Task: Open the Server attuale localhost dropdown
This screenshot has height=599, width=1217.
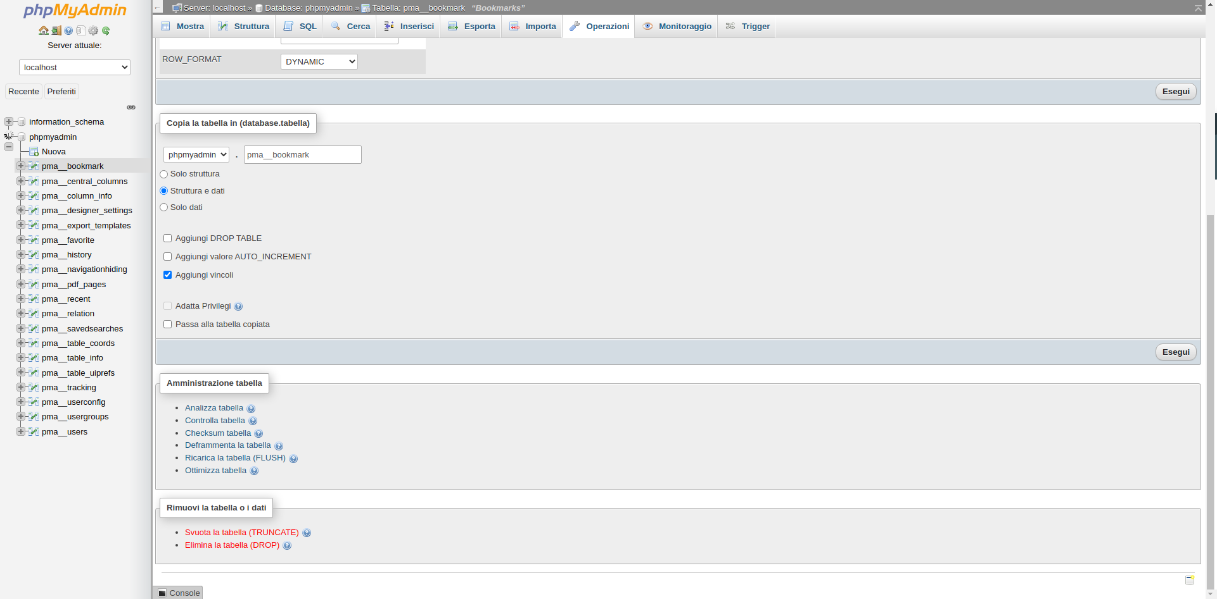Action: pos(75,68)
